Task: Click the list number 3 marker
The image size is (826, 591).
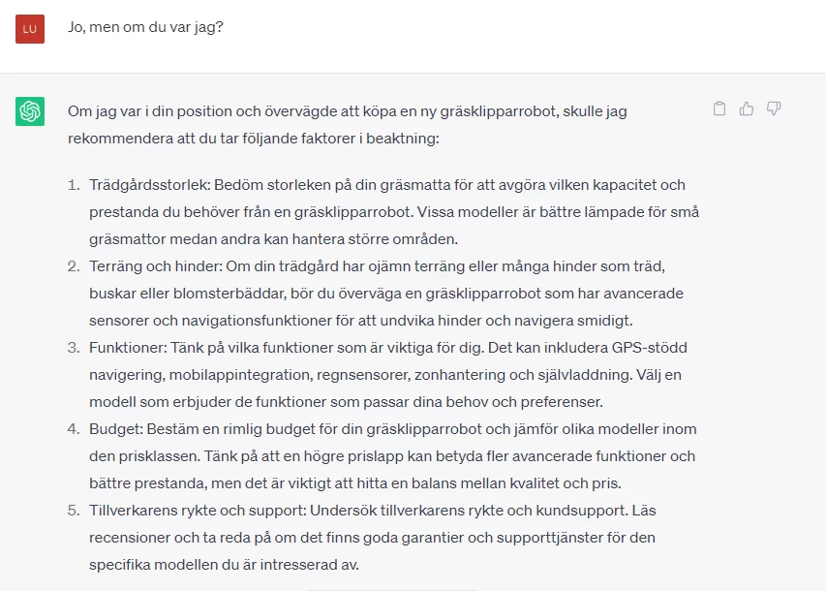Action: click(x=74, y=348)
